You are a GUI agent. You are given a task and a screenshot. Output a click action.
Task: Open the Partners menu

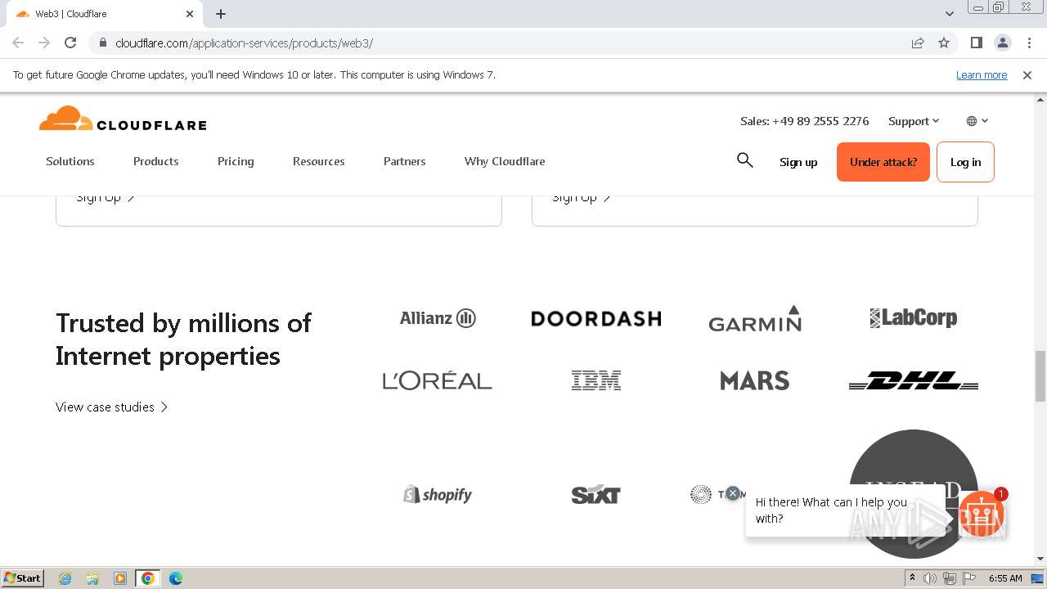405,161
